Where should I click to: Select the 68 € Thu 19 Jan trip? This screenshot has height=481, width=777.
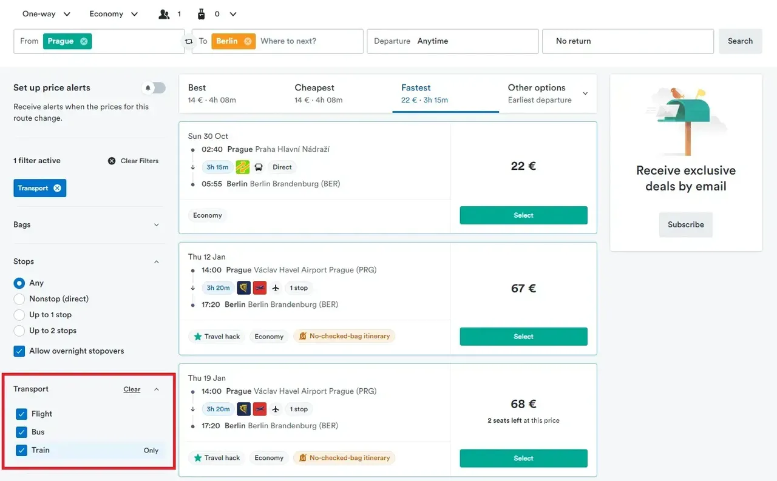pos(523,459)
